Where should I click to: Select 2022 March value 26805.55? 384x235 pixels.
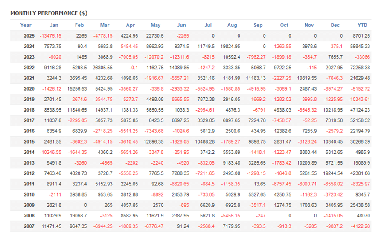point(102,68)
